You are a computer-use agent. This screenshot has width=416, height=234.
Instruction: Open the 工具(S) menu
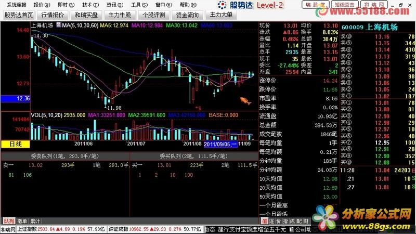pyautogui.click(x=139, y=5)
